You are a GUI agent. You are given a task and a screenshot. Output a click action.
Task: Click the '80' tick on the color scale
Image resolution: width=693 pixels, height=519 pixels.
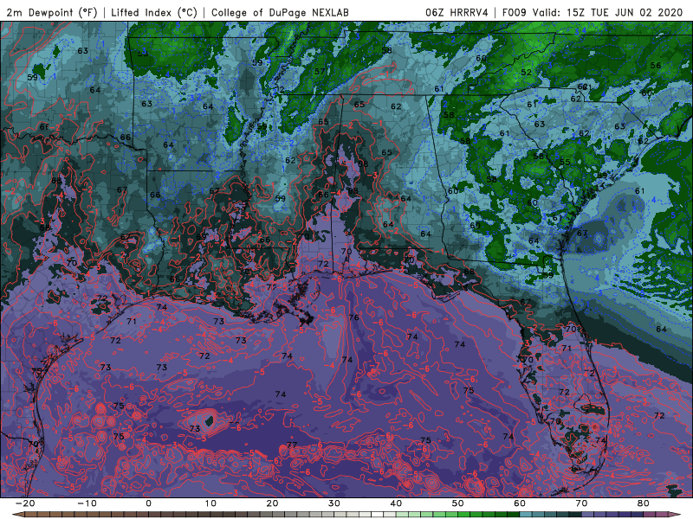coord(644,503)
